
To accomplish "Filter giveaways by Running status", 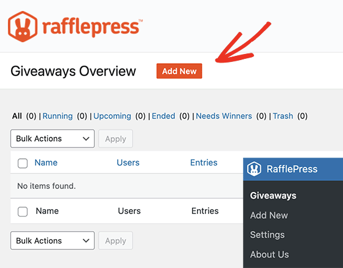I will (58, 116).
